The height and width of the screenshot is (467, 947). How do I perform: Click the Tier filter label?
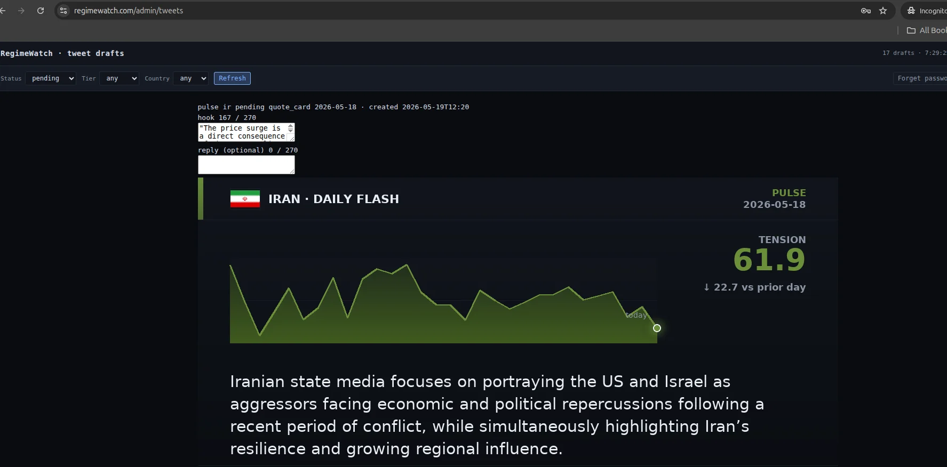coord(89,78)
